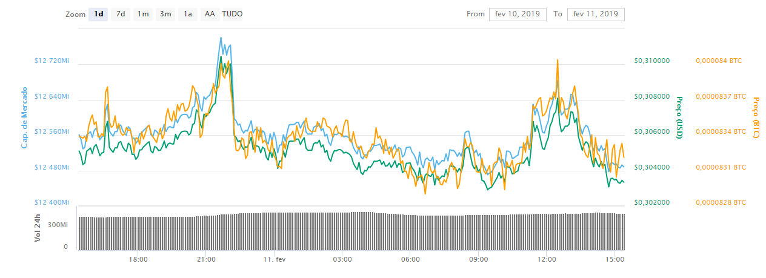766x278 pixels.
Task: Click the 12:00 time axis label
Action: tap(547, 259)
